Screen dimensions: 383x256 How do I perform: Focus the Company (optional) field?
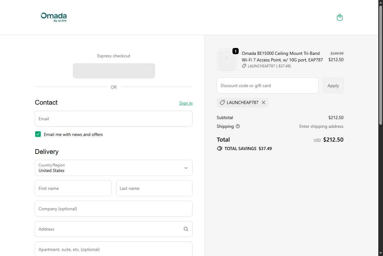click(114, 209)
